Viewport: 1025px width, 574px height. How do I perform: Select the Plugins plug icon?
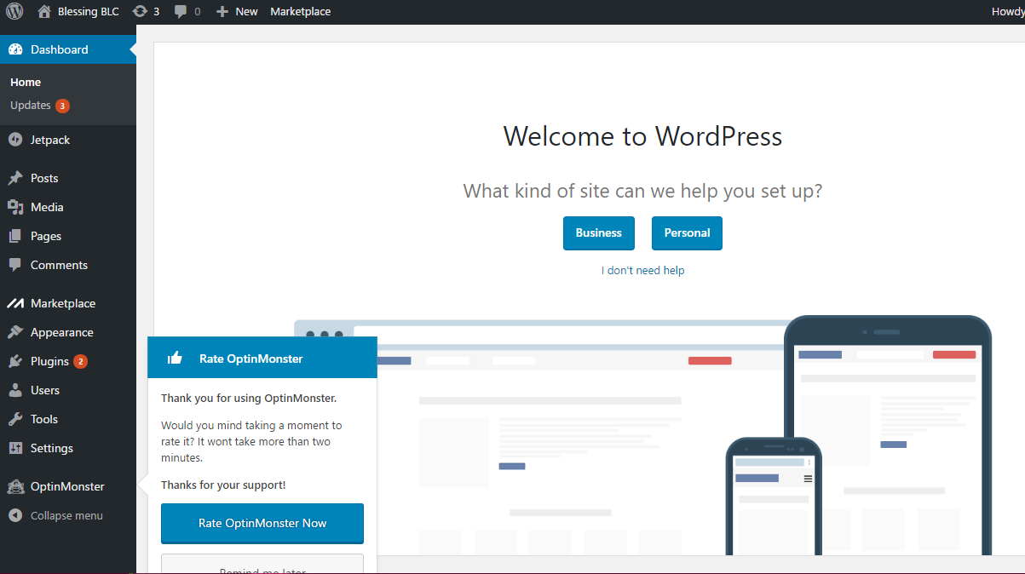click(x=15, y=361)
